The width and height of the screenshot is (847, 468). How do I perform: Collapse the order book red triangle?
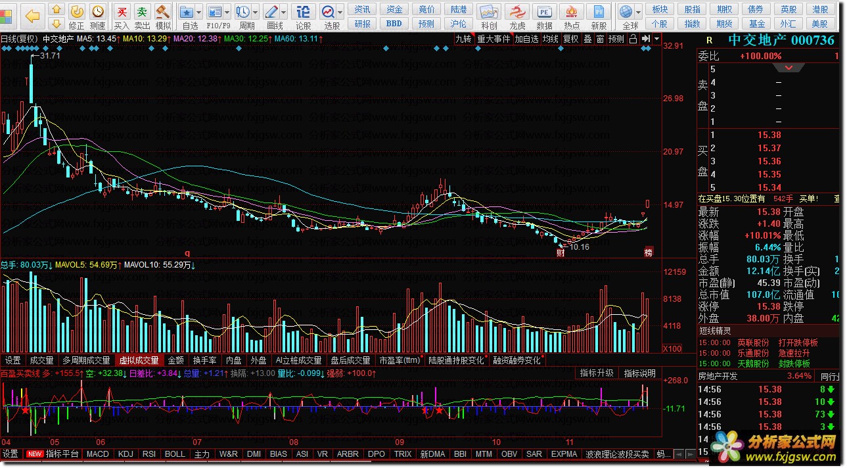[x=789, y=68]
